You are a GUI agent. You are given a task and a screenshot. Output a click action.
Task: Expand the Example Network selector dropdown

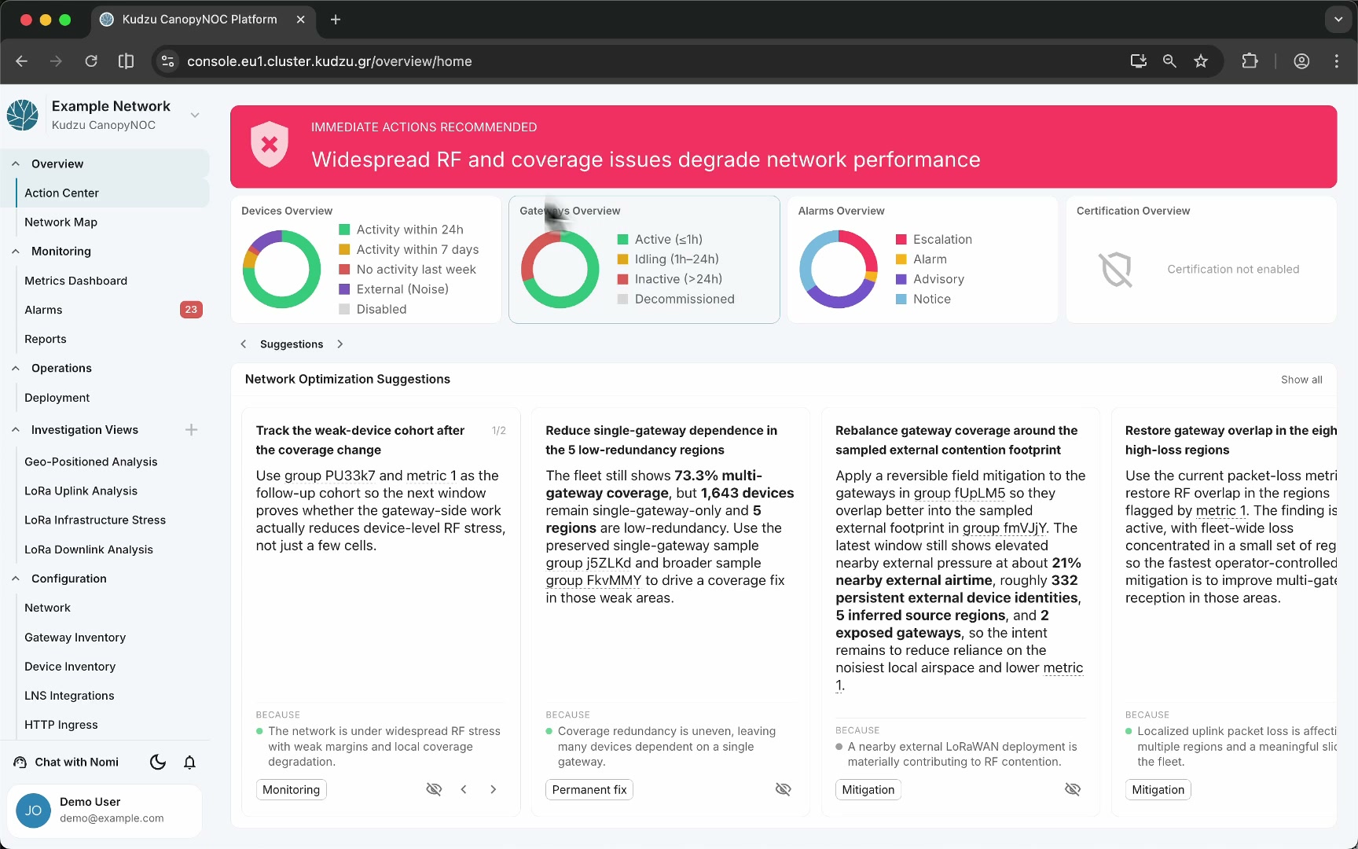[x=195, y=115]
